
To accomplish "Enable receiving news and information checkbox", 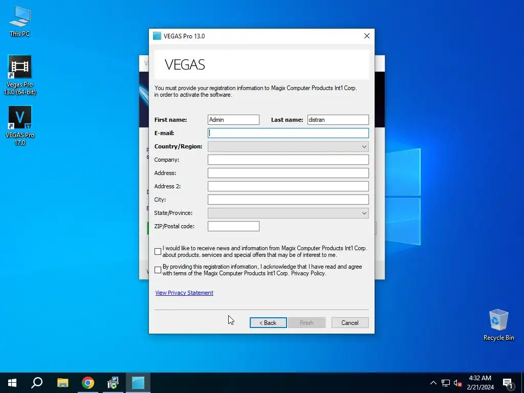I will pos(158,252).
